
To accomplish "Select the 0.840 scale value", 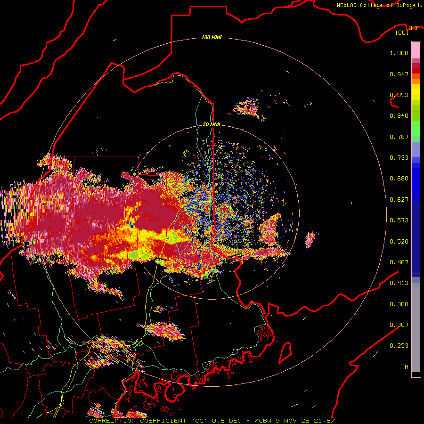I will (x=399, y=116).
